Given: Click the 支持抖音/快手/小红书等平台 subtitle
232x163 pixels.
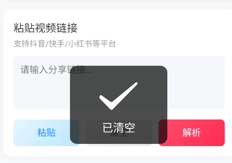Looking at the screenshot, I should coord(65,44).
